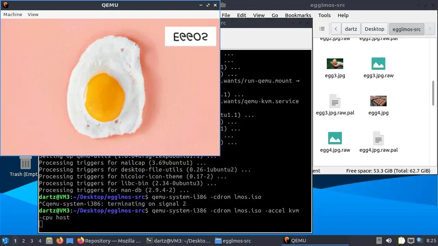Open the Machine menu in QEMU
Image resolution: width=438 pixels, height=246 pixels.
pyautogui.click(x=13, y=14)
